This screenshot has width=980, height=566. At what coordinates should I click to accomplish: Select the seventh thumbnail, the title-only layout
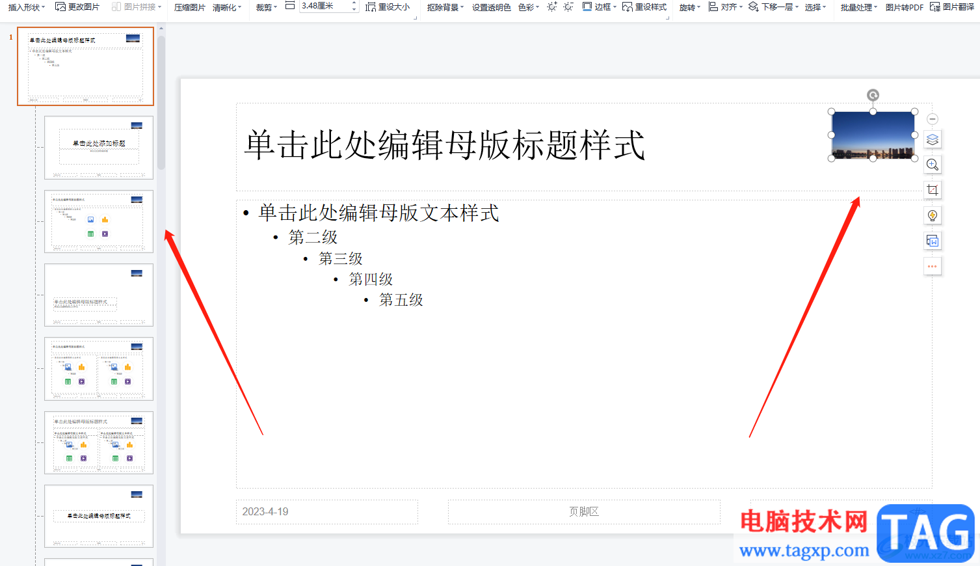point(99,516)
